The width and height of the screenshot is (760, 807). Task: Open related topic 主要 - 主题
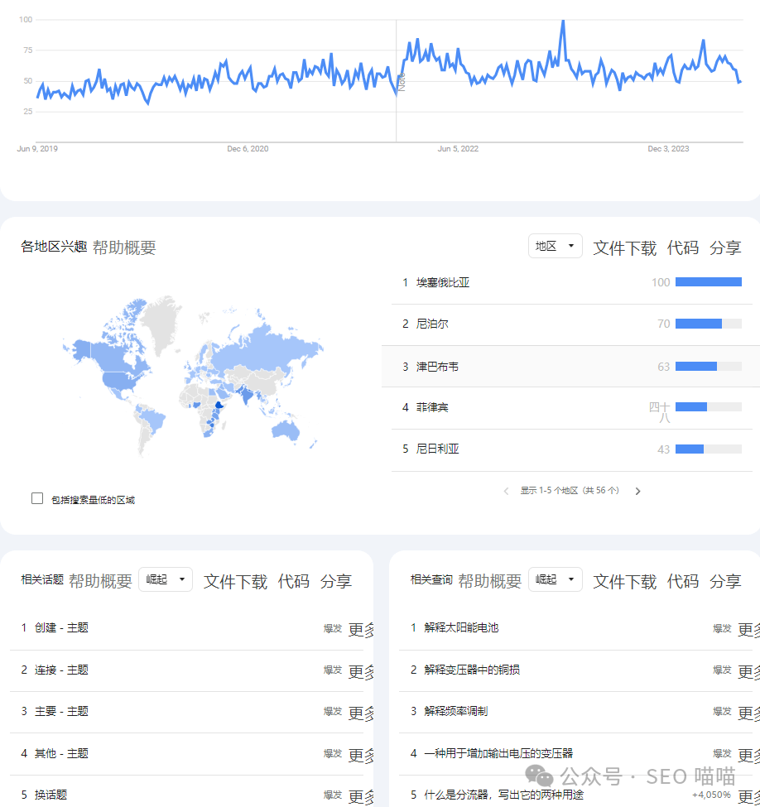61,711
